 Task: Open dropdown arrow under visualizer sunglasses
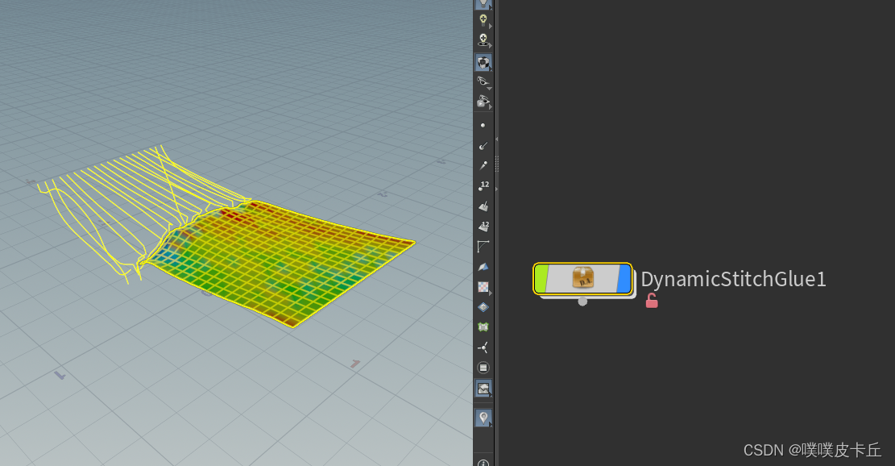489,89
